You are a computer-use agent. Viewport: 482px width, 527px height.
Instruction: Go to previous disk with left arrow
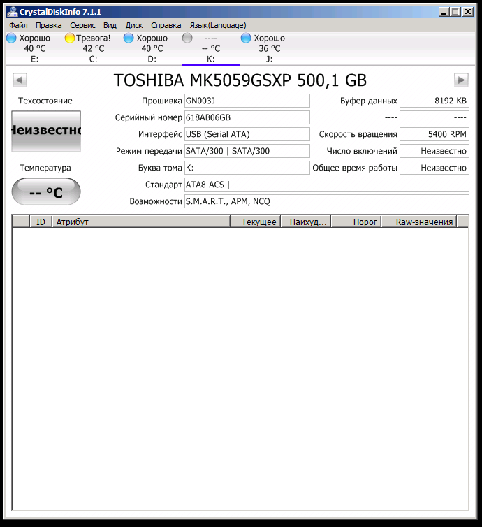point(20,80)
